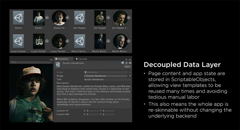
Task: Select the Lucas Sinclair circular portrait thumbnail
Action: [59, 41]
